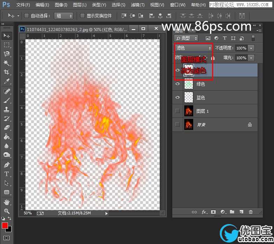Select the History Brush tool
This screenshot has width=274, height=244.
point(7,119)
